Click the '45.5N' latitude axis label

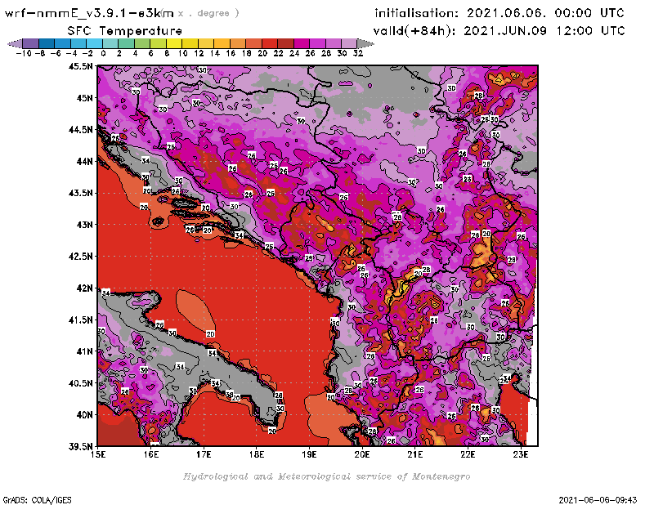click(x=80, y=66)
